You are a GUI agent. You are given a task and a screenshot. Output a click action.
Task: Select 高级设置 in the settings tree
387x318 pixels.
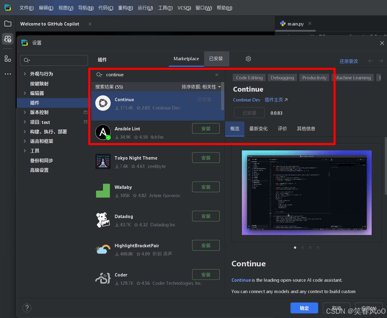[x=39, y=170]
